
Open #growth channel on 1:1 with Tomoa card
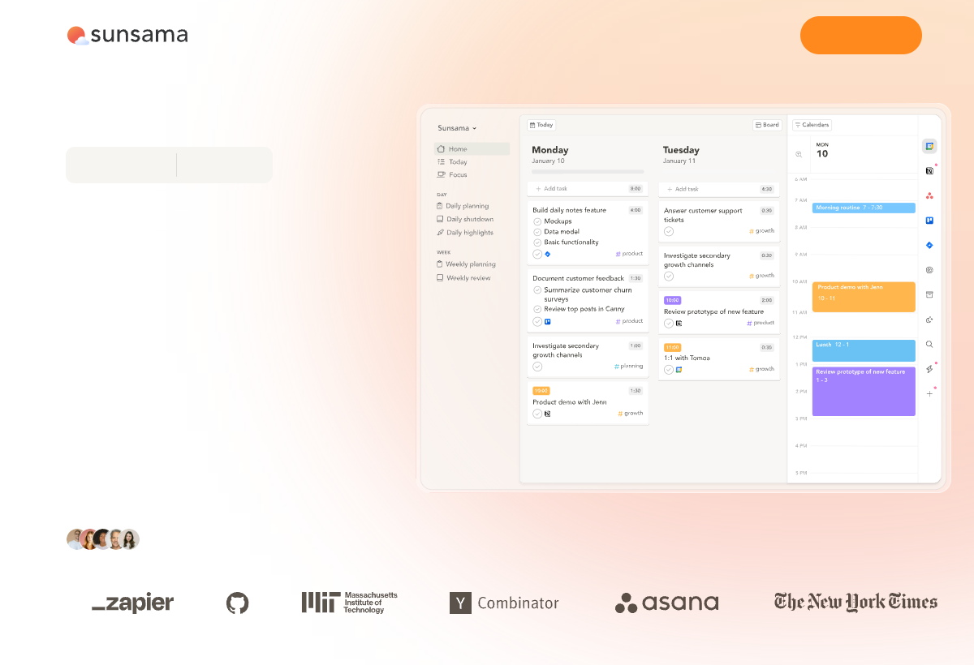tap(761, 369)
